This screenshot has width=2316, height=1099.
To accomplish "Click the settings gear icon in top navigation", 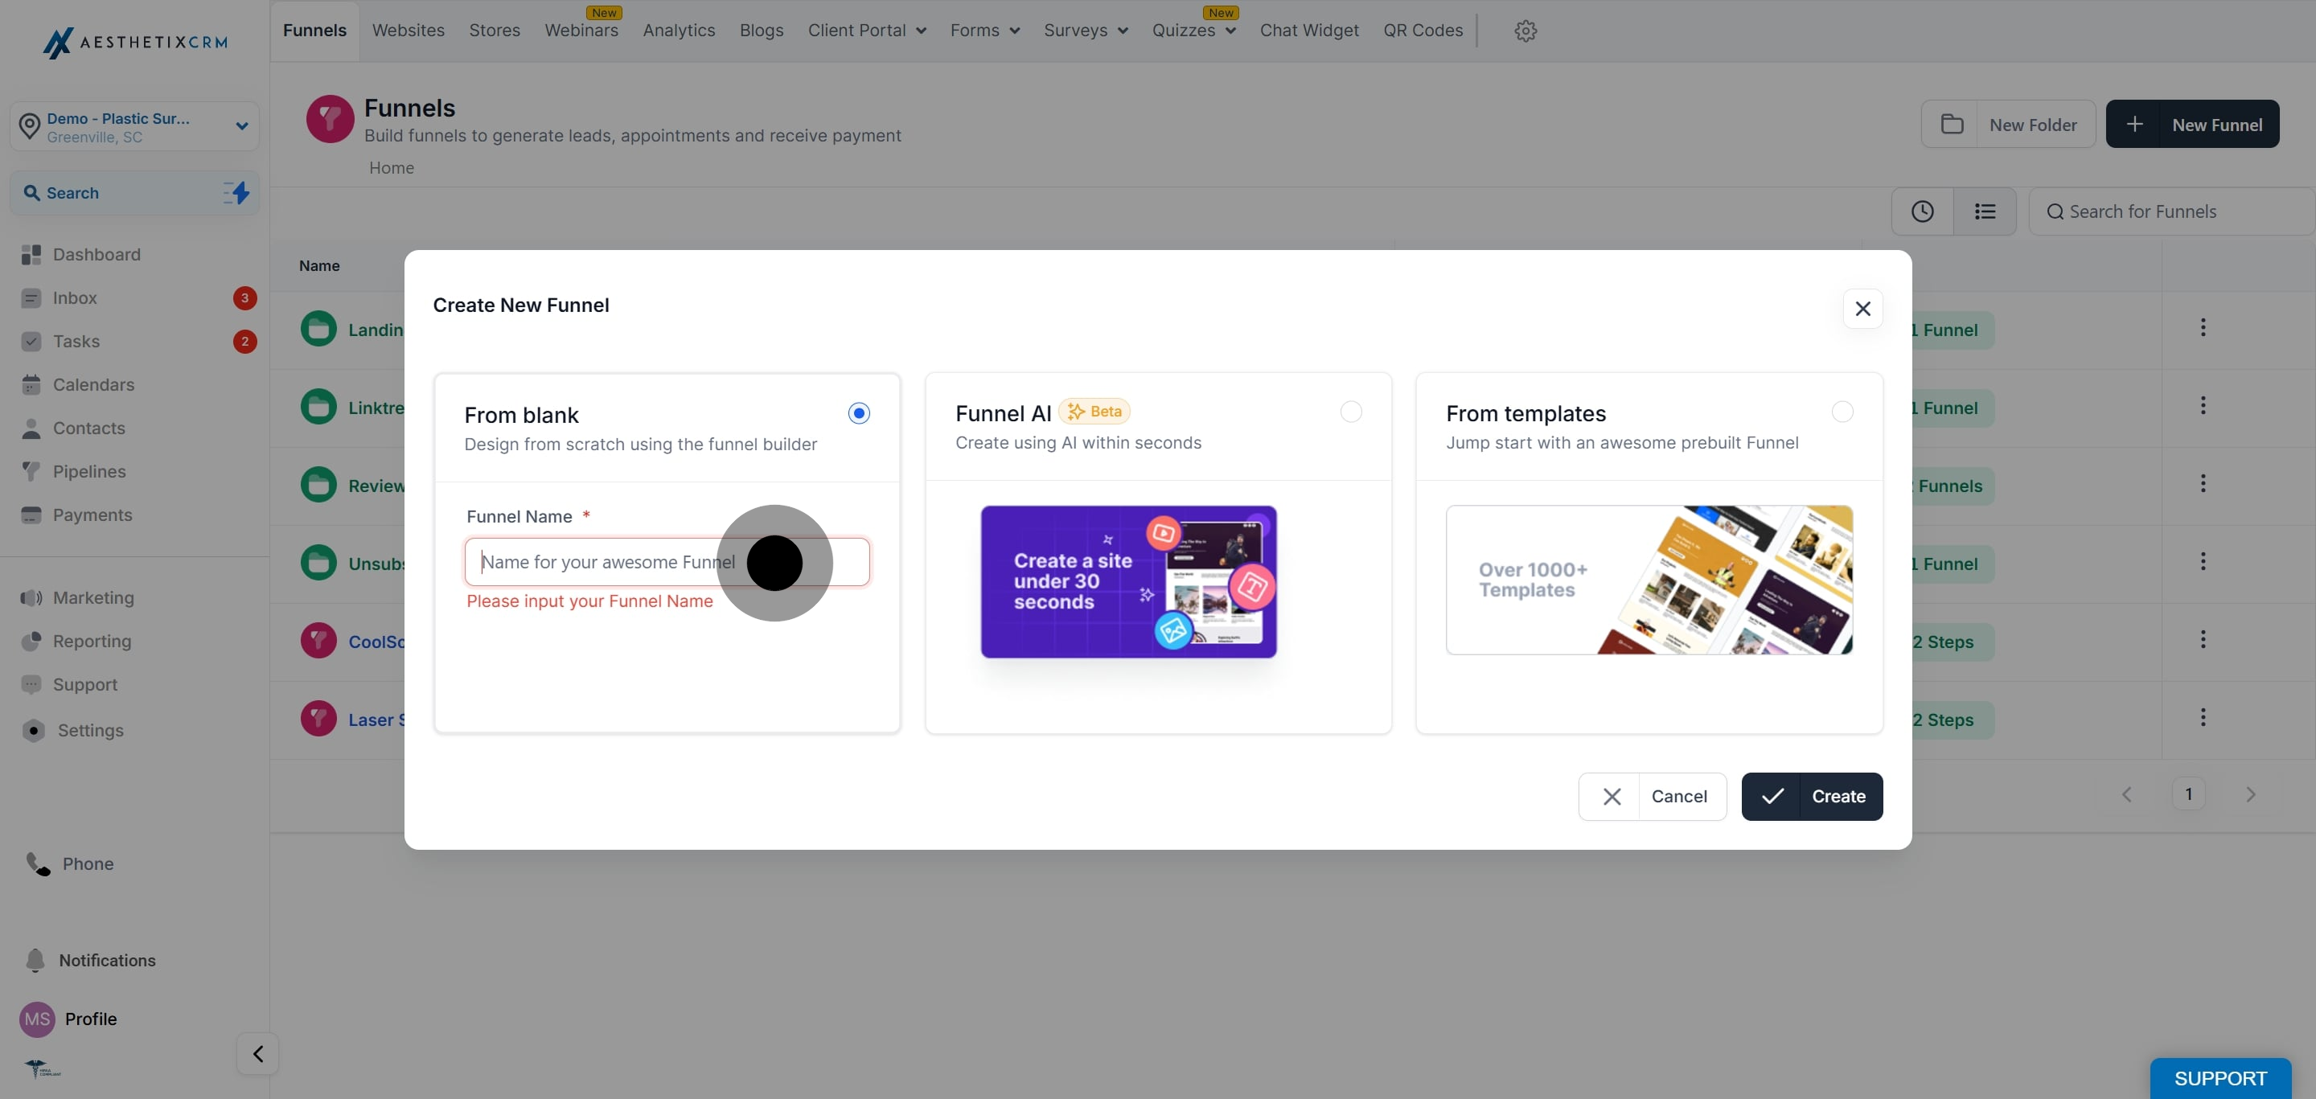I will pos(1525,31).
